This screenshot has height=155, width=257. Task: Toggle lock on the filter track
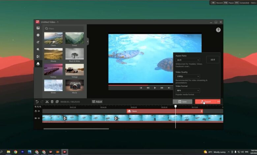[x=36, y=111]
